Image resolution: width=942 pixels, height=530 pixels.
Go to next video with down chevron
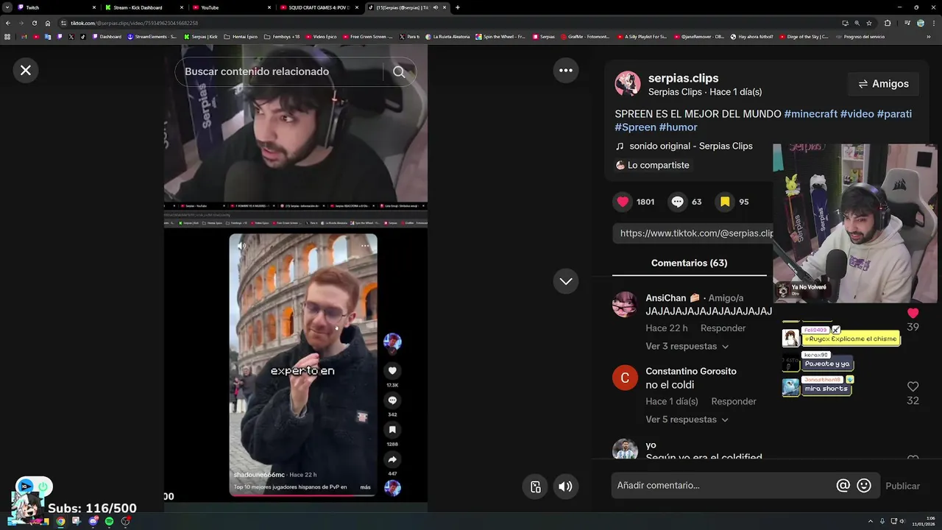coord(566,281)
